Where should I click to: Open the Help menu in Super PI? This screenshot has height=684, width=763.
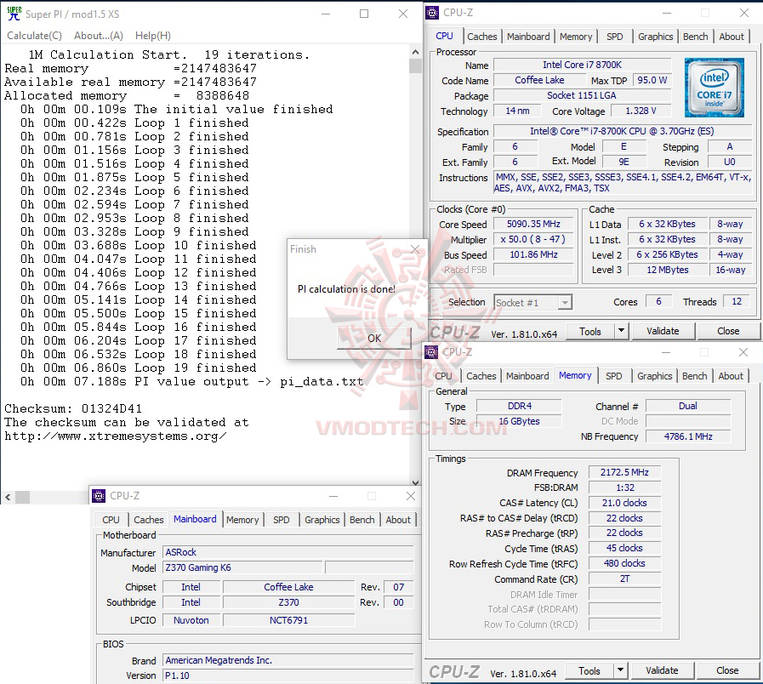[153, 36]
